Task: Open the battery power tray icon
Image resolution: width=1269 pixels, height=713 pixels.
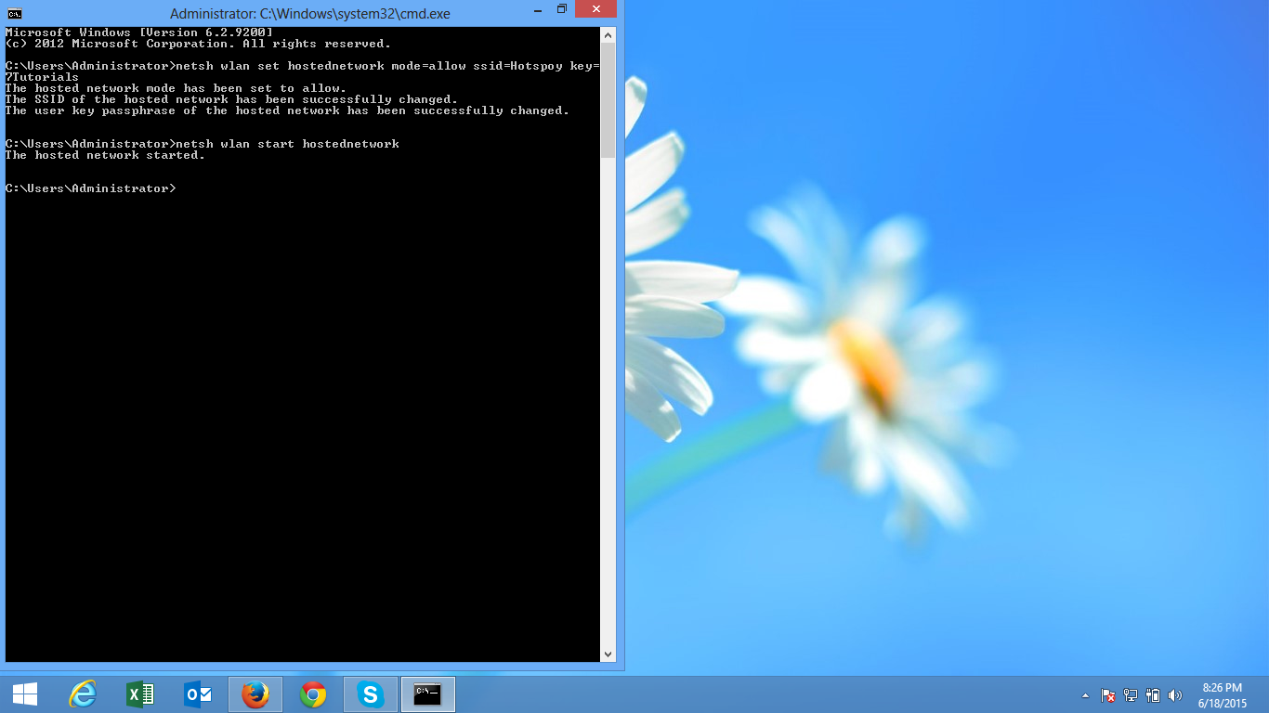Action: click(1153, 695)
